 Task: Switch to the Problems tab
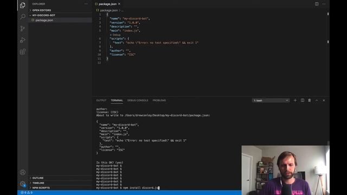click(x=159, y=100)
